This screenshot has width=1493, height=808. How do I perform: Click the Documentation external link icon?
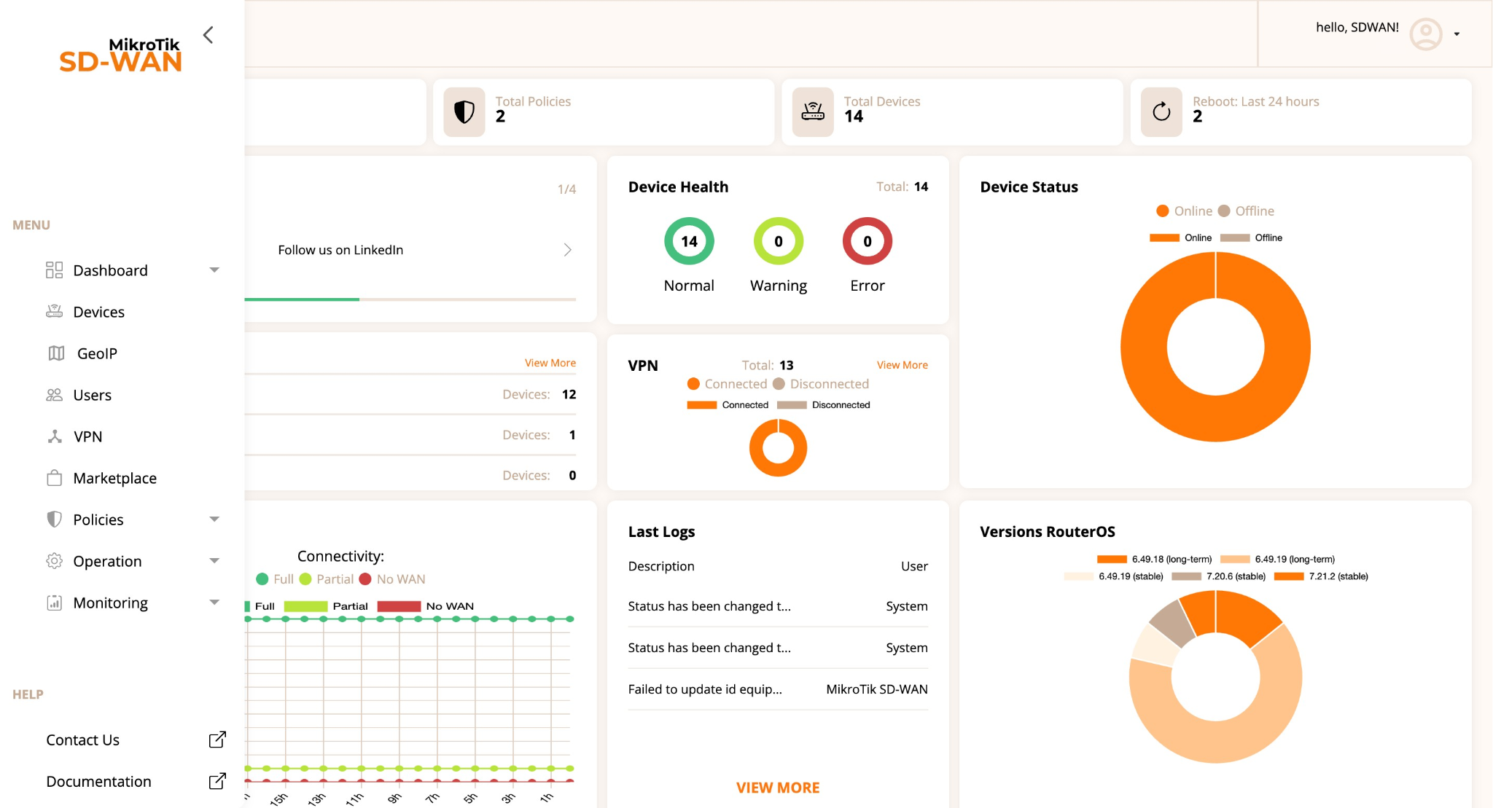click(217, 781)
